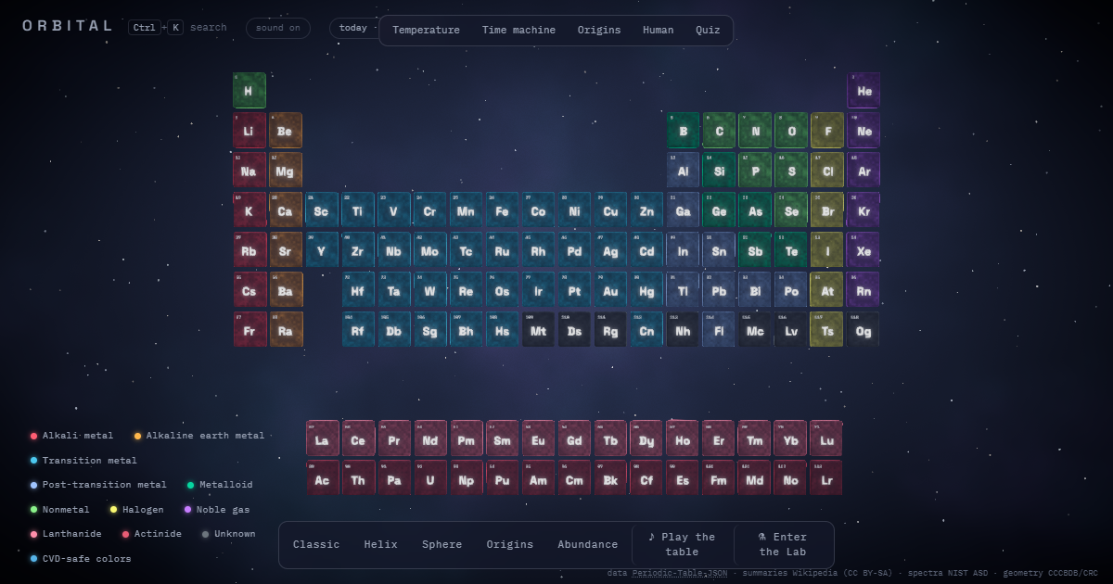Select the Tungsten (W) tile
Image resolution: width=1113 pixels, height=584 pixels.
pyautogui.click(x=430, y=289)
